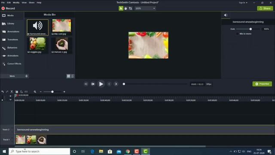
Task: Adjust the timeline zoom slider handle
Action: point(52,92)
